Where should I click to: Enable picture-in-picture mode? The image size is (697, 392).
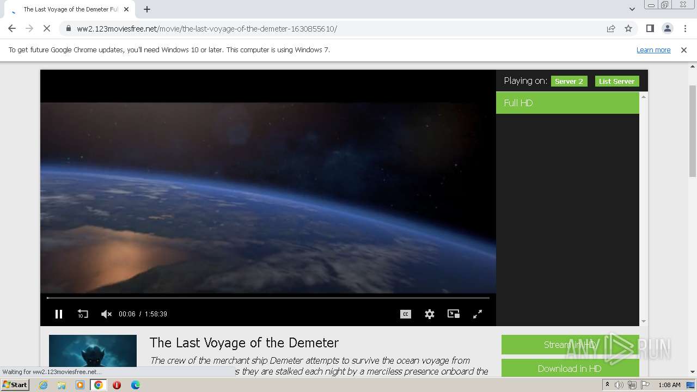tap(454, 314)
